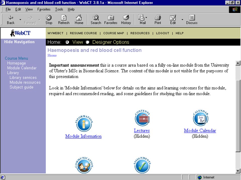Open the Lectures link

coord(142,130)
